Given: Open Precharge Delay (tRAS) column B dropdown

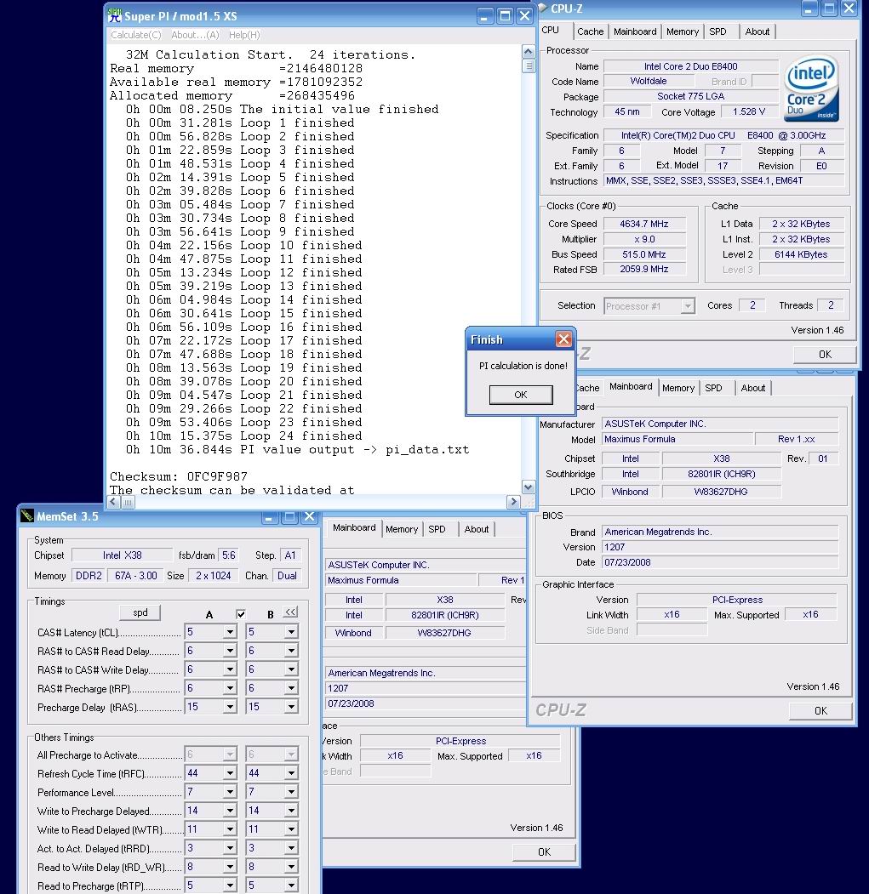Looking at the screenshot, I should point(291,707).
